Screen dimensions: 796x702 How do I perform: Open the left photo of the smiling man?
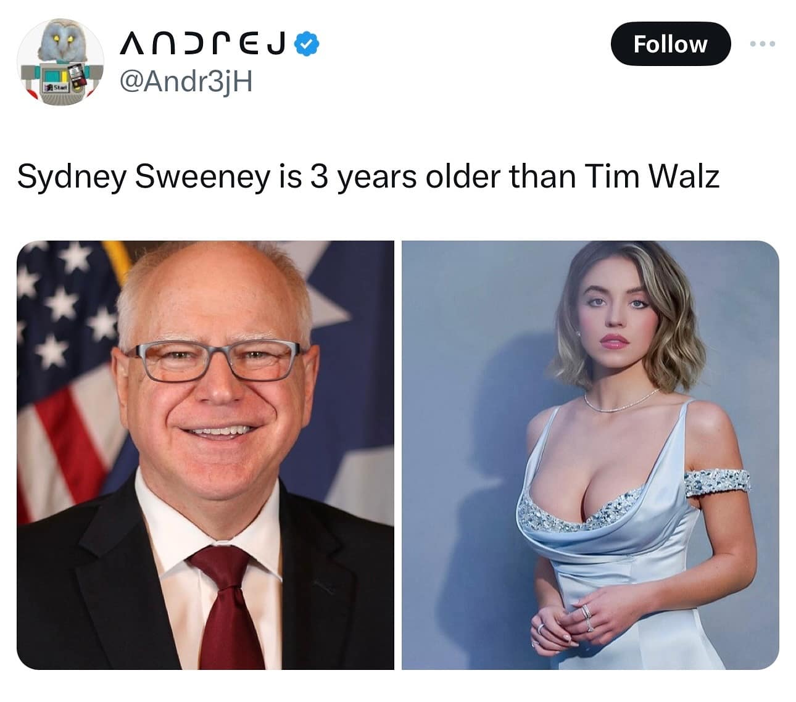pyautogui.click(x=205, y=455)
